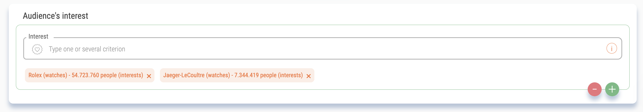The width and height of the screenshot is (643, 112).
Task: Delete Rolex criterion using its orange X
Action: [x=149, y=76]
